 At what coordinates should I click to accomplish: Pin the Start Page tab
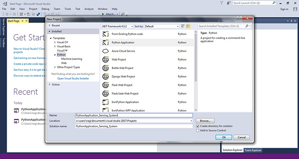pos(23,21)
